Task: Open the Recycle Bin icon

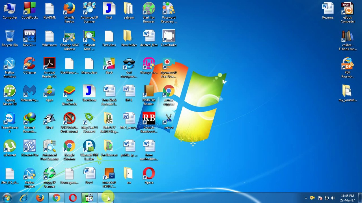Action: click(10, 39)
